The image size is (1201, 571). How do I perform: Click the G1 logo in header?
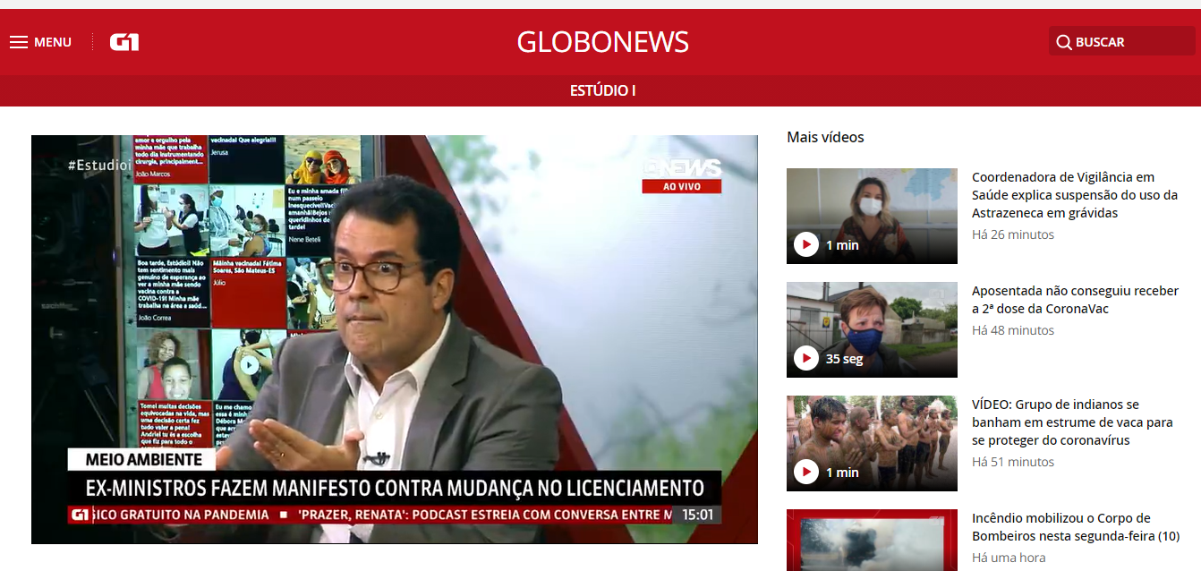tap(124, 42)
